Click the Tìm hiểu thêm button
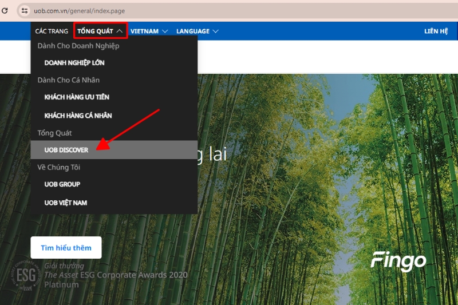This screenshot has width=458, height=305. tap(66, 248)
